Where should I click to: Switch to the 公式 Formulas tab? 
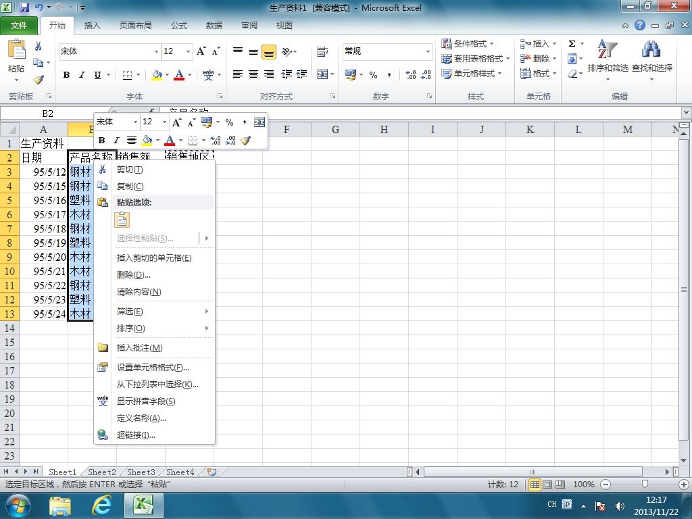coord(178,26)
